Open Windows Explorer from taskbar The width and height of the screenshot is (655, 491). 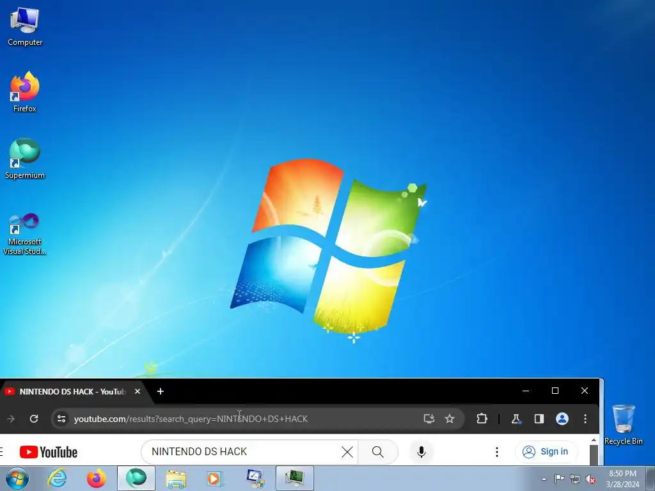coord(176,478)
